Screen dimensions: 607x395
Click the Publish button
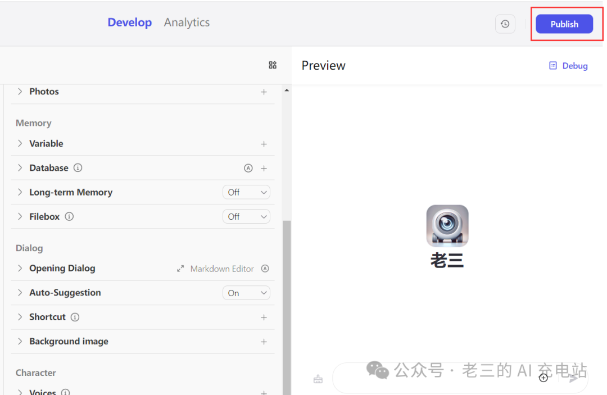tap(564, 24)
